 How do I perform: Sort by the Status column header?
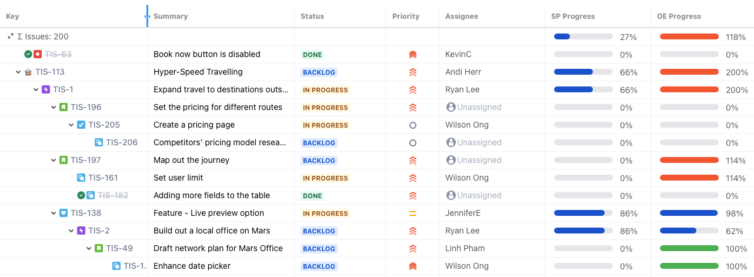[312, 16]
